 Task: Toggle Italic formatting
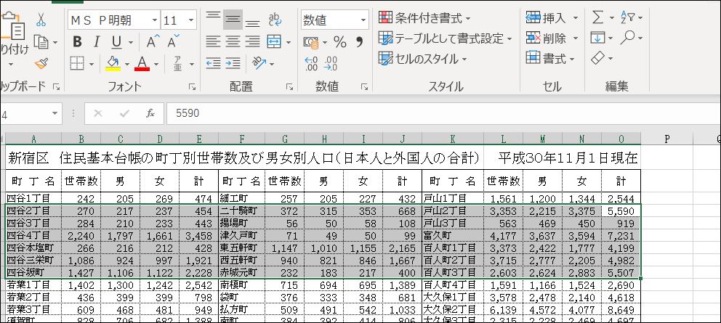click(x=97, y=42)
